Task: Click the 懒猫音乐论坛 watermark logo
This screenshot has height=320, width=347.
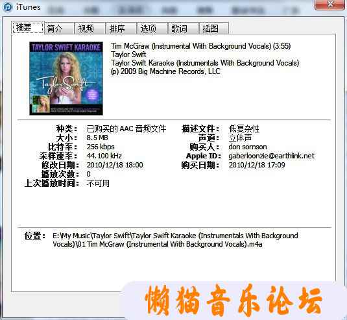Action: click(233, 301)
